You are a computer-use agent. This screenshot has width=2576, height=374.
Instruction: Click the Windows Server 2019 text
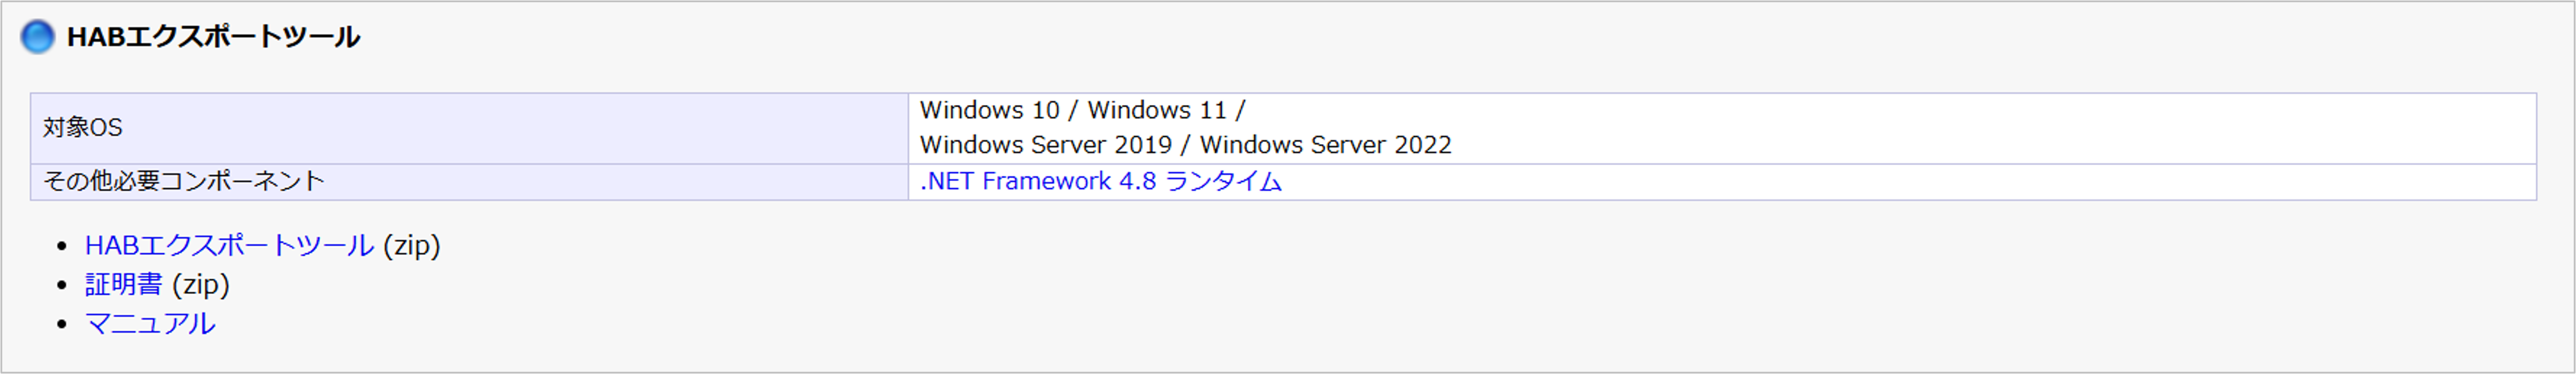(1045, 145)
